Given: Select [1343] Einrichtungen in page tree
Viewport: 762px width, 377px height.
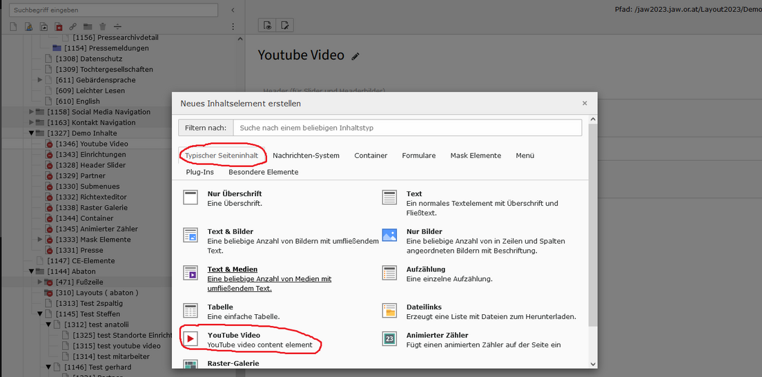Looking at the screenshot, I should [91, 154].
